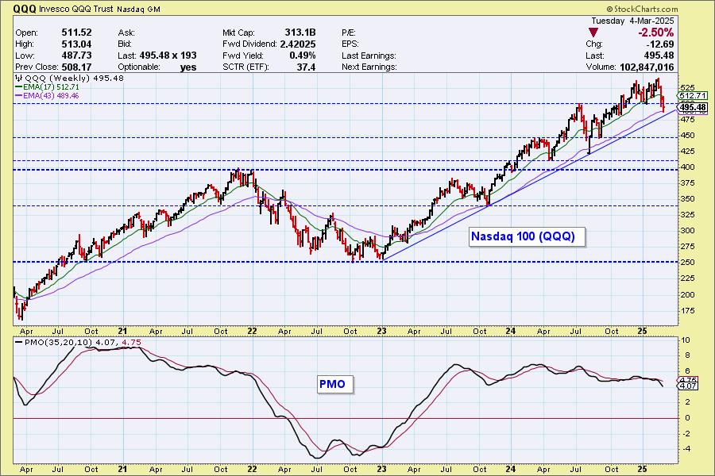Click the Last 495.48 x 193 quote
The width and height of the screenshot is (715, 476).
(x=168, y=56)
